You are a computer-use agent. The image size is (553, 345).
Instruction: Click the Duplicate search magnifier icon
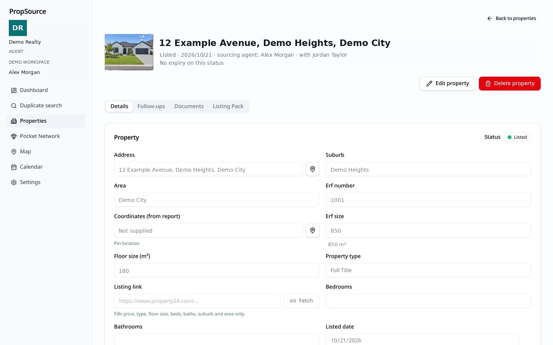coord(14,106)
